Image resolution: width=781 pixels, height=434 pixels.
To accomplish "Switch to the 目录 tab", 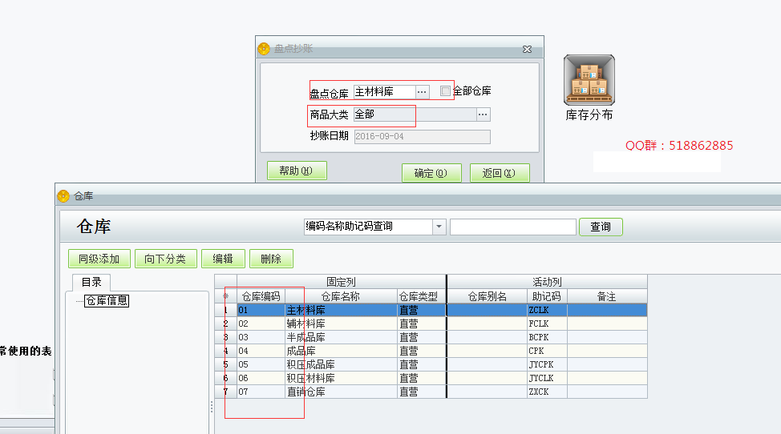I will pyautogui.click(x=91, y=282).
